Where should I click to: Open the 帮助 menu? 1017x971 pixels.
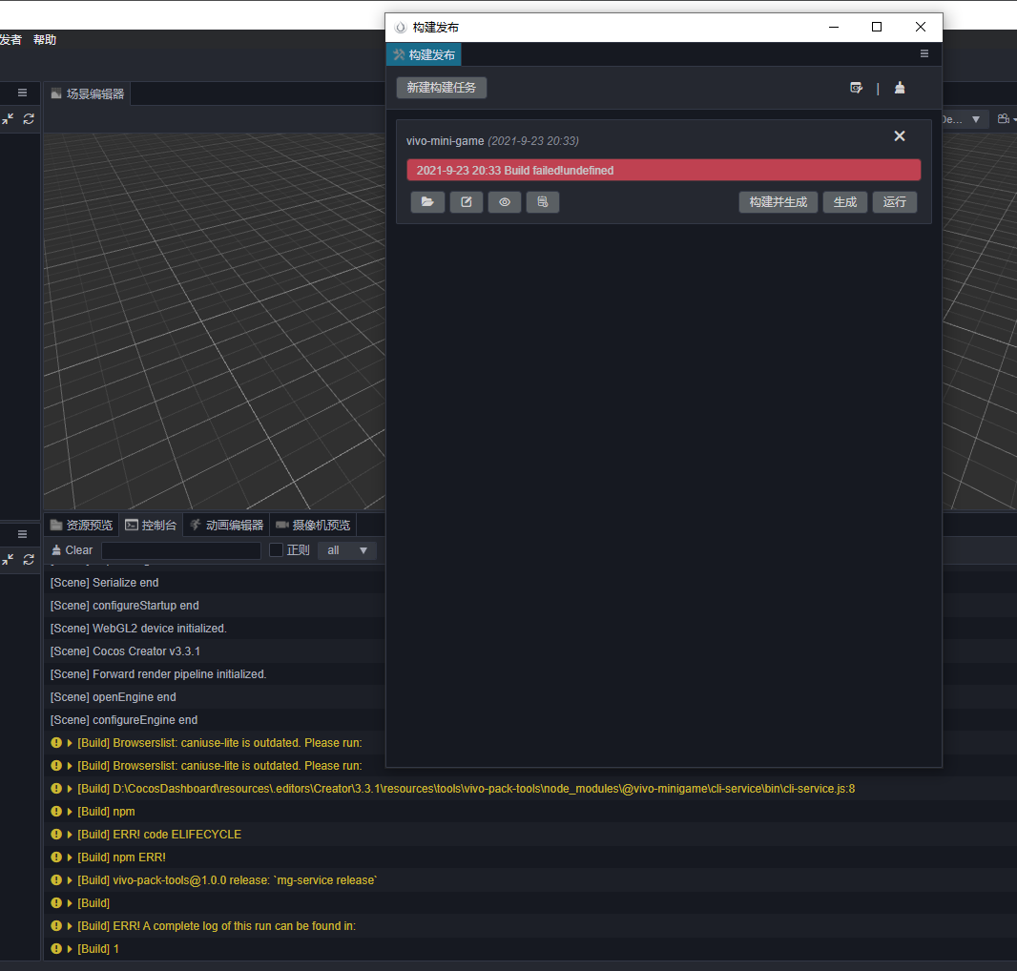point(45,39)
